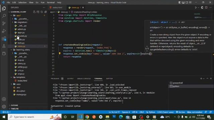This screenshot has height=120, width=214.
Task: Open the Explorer view in activity bar
Action: point(4,8)
